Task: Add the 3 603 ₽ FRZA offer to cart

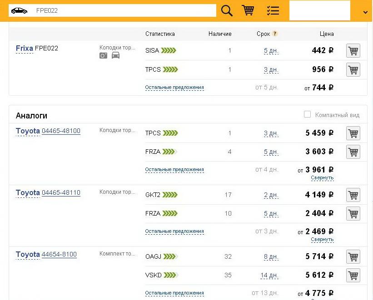Action: (353, 152)
